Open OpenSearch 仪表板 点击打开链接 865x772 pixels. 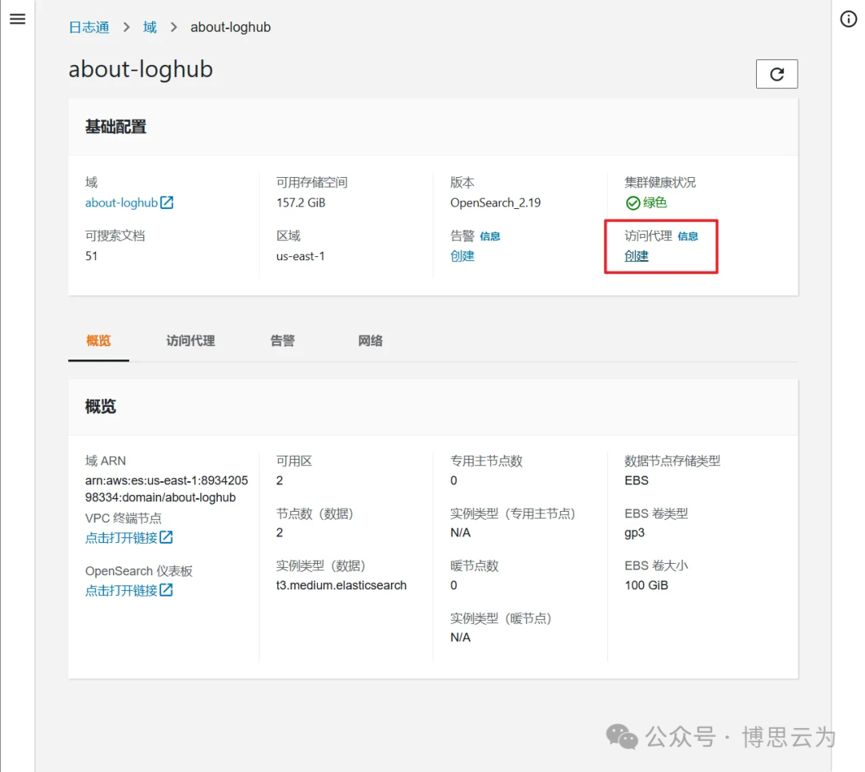(129, 590)
